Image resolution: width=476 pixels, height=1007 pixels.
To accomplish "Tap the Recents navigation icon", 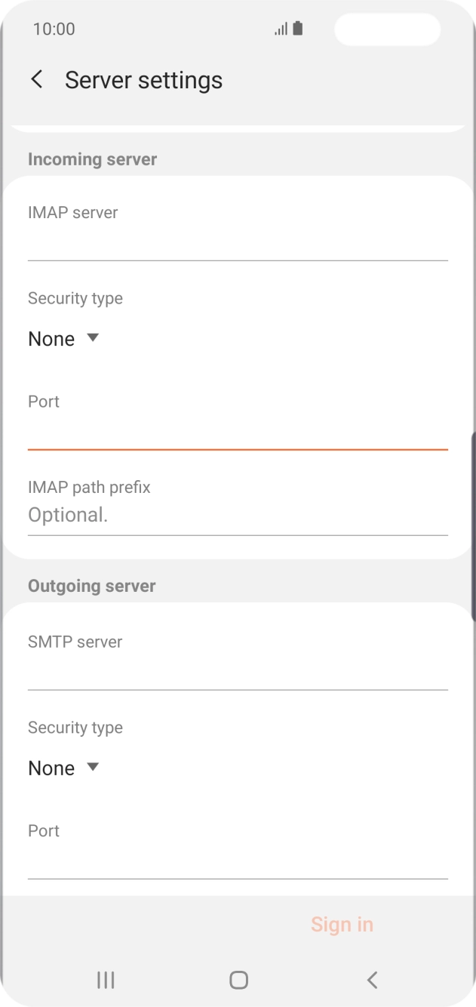I will pos(105,979).
